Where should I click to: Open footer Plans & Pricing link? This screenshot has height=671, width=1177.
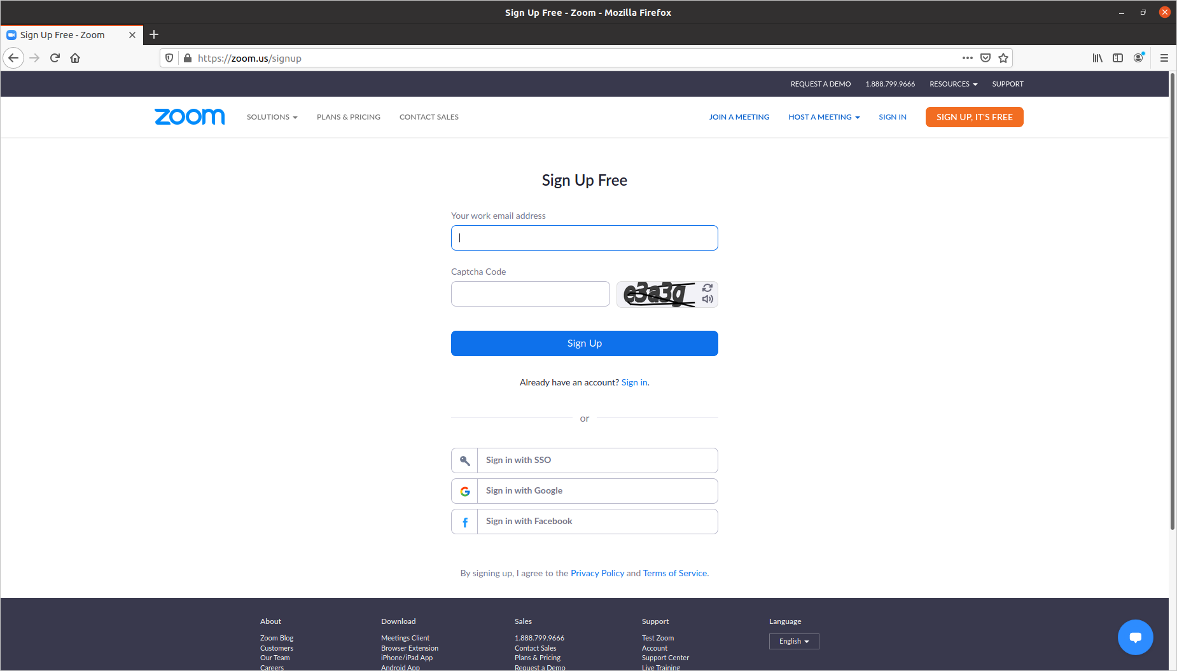coord(538,658)
